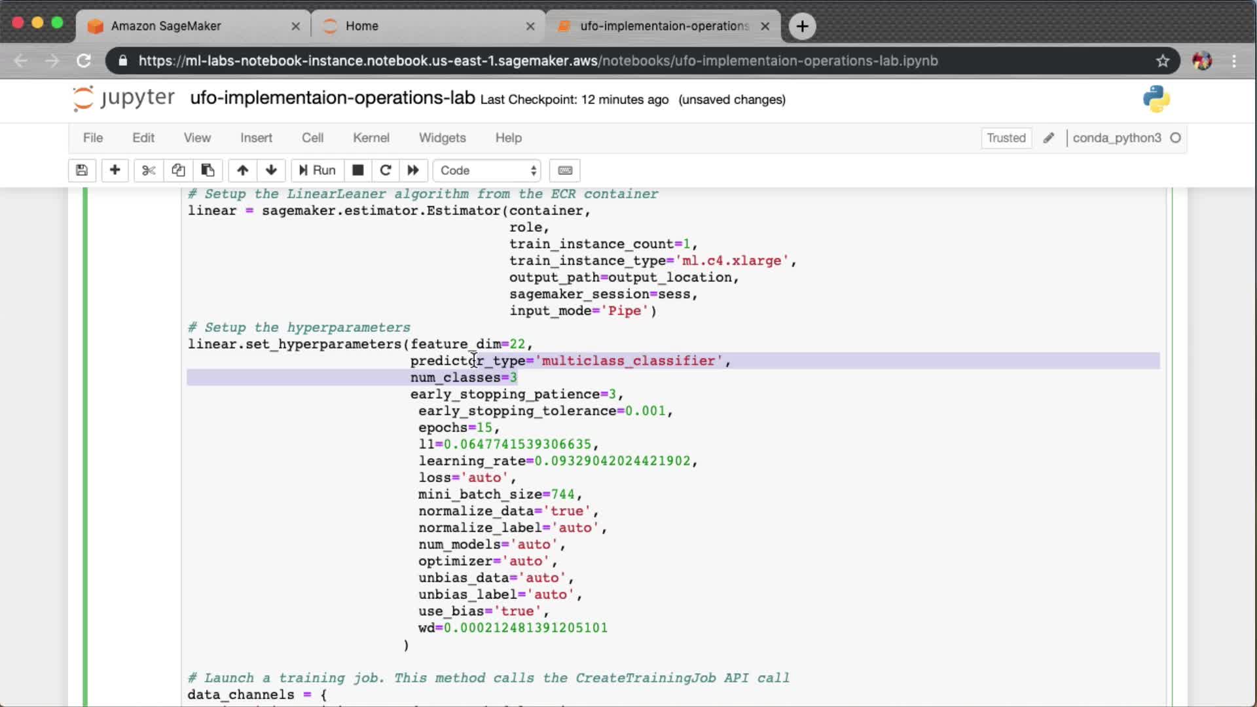Open the Kernel menu
Screen dimensions: 1257x707
(x=371, y=137)
